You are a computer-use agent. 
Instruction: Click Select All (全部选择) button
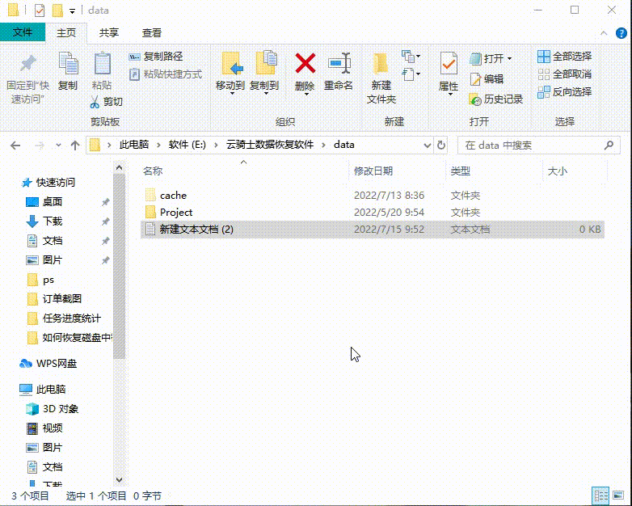(x=564, y=57)
